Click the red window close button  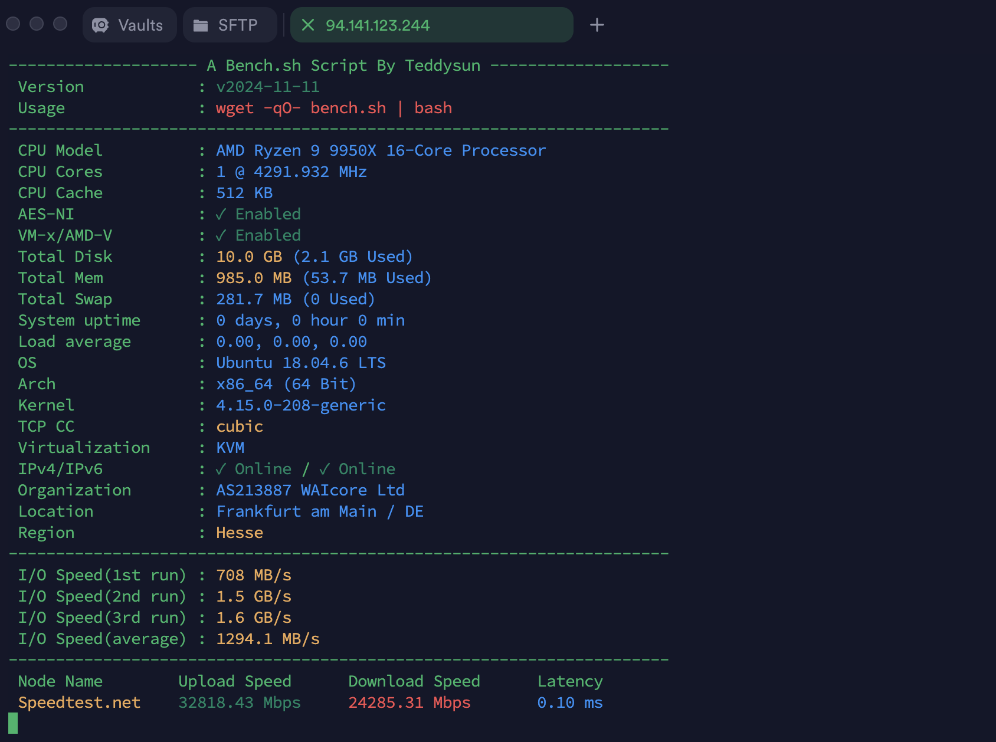[x=13, y=24]
